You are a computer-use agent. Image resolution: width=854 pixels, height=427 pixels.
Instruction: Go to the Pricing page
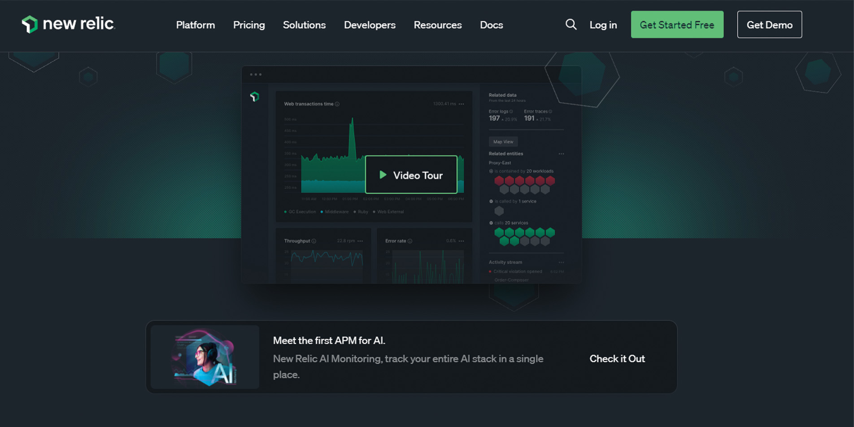(249, 25)
